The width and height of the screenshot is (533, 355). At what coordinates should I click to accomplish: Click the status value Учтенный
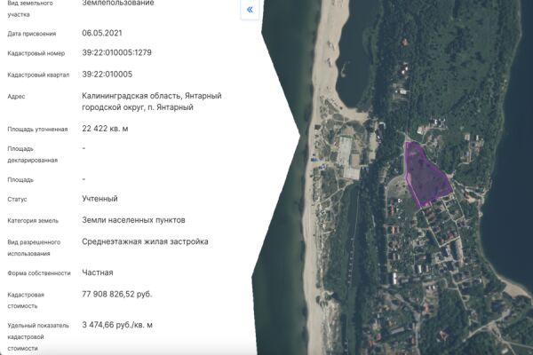coord(99,199)
